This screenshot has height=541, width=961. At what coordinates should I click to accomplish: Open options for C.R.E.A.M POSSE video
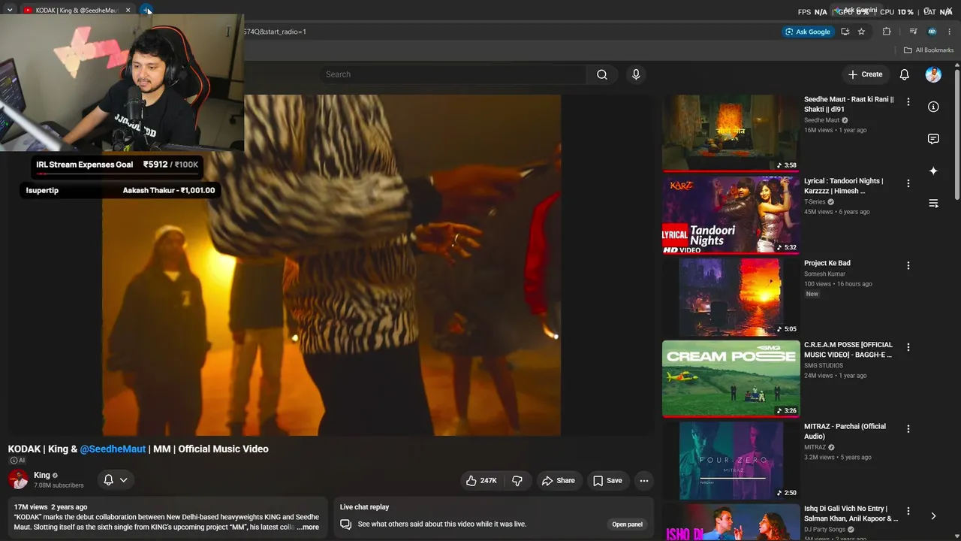908,347
